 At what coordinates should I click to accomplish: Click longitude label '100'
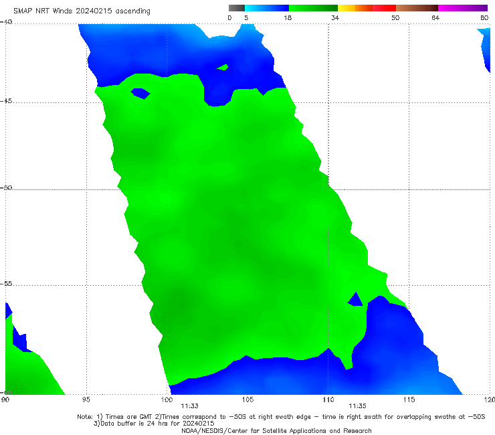(x=167, y=400)
